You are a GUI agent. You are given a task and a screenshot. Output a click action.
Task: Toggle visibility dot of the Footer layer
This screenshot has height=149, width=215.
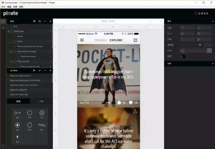point(50,36)
